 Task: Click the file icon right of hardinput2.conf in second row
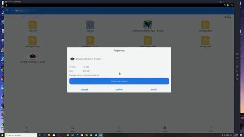pyautogui.click(x=90, y=40)
